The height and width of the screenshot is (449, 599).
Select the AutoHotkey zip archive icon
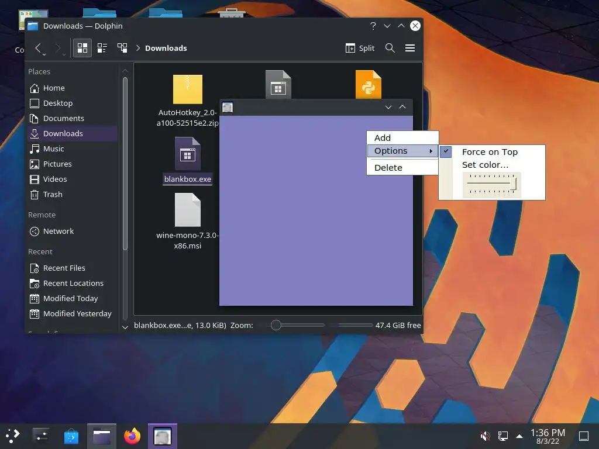pos(188,89)
